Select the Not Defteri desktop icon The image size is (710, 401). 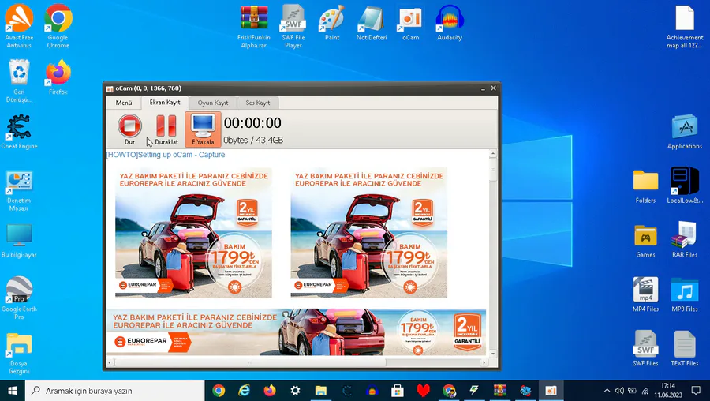coord(372,23)
